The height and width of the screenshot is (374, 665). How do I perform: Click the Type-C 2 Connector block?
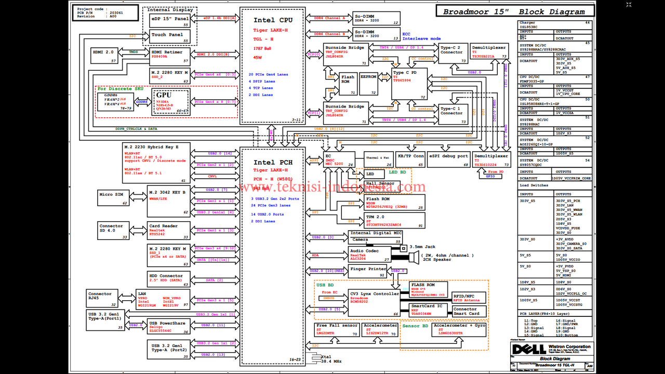click(453, 55)
